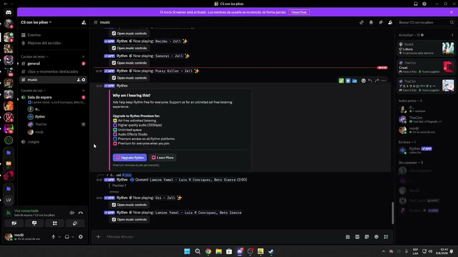Send a gift from message bar
458x257 pixels.
(x=347, y=237)
